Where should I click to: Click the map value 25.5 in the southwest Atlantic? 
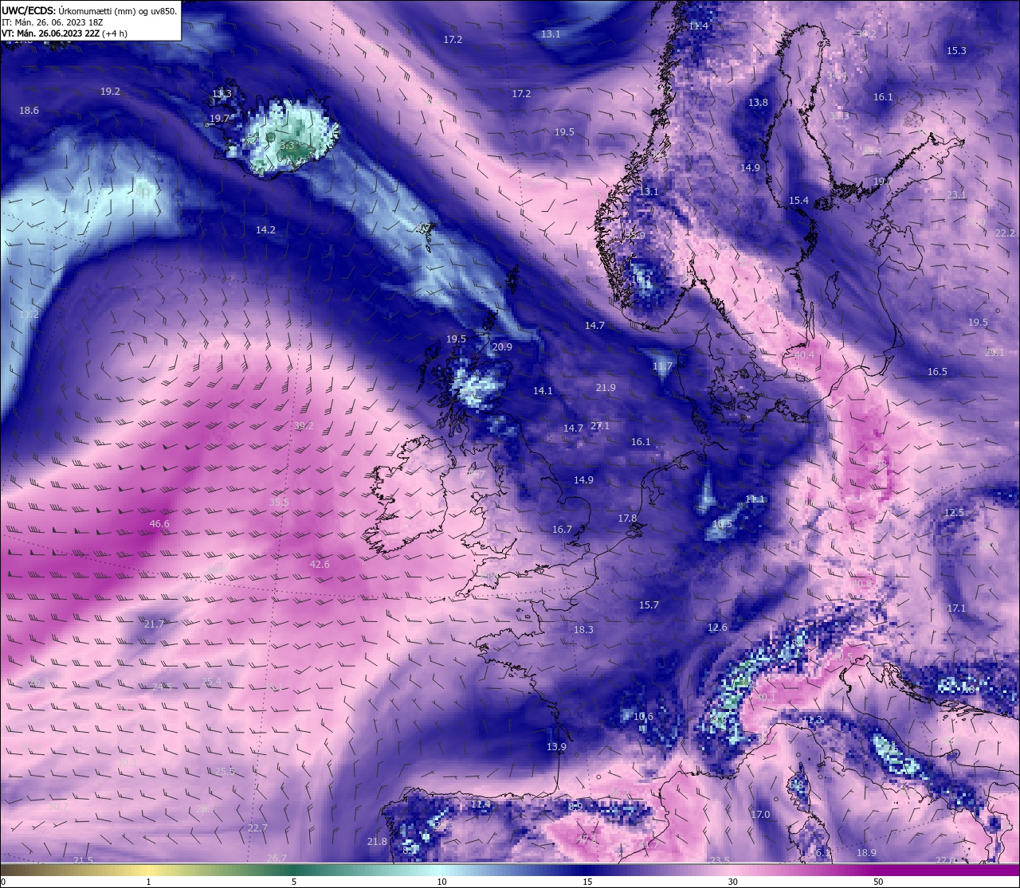[x=225, y=772]
